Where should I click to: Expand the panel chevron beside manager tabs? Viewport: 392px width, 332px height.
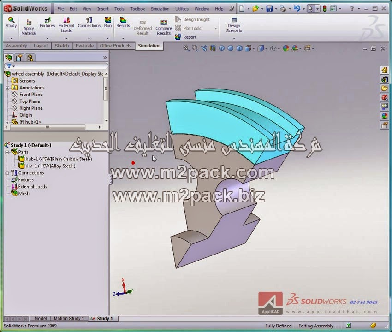click(x=105, y=58)
